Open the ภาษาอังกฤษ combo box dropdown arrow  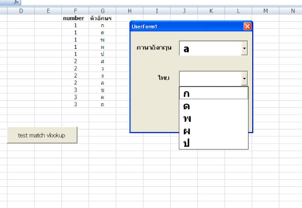(245, 48)
